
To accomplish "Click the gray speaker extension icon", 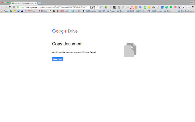I will tap(154, 7).
